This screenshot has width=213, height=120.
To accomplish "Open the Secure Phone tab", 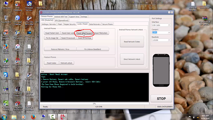I will point(107,24).
